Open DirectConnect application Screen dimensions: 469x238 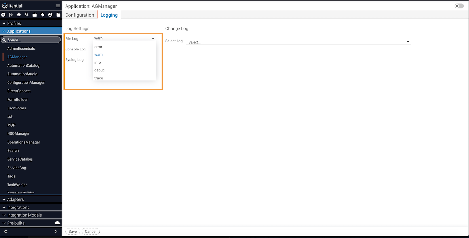(x=19, y=91)
